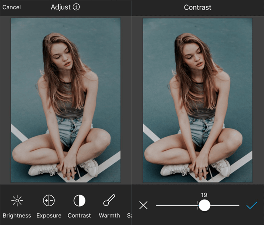Click the contrast slider handle

[x=204, y=205]
